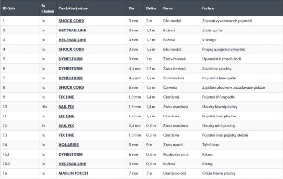Screen dimensions: 283x179
Task: Open DYNESTORM link in row 15.1
Action: [71, 154]
